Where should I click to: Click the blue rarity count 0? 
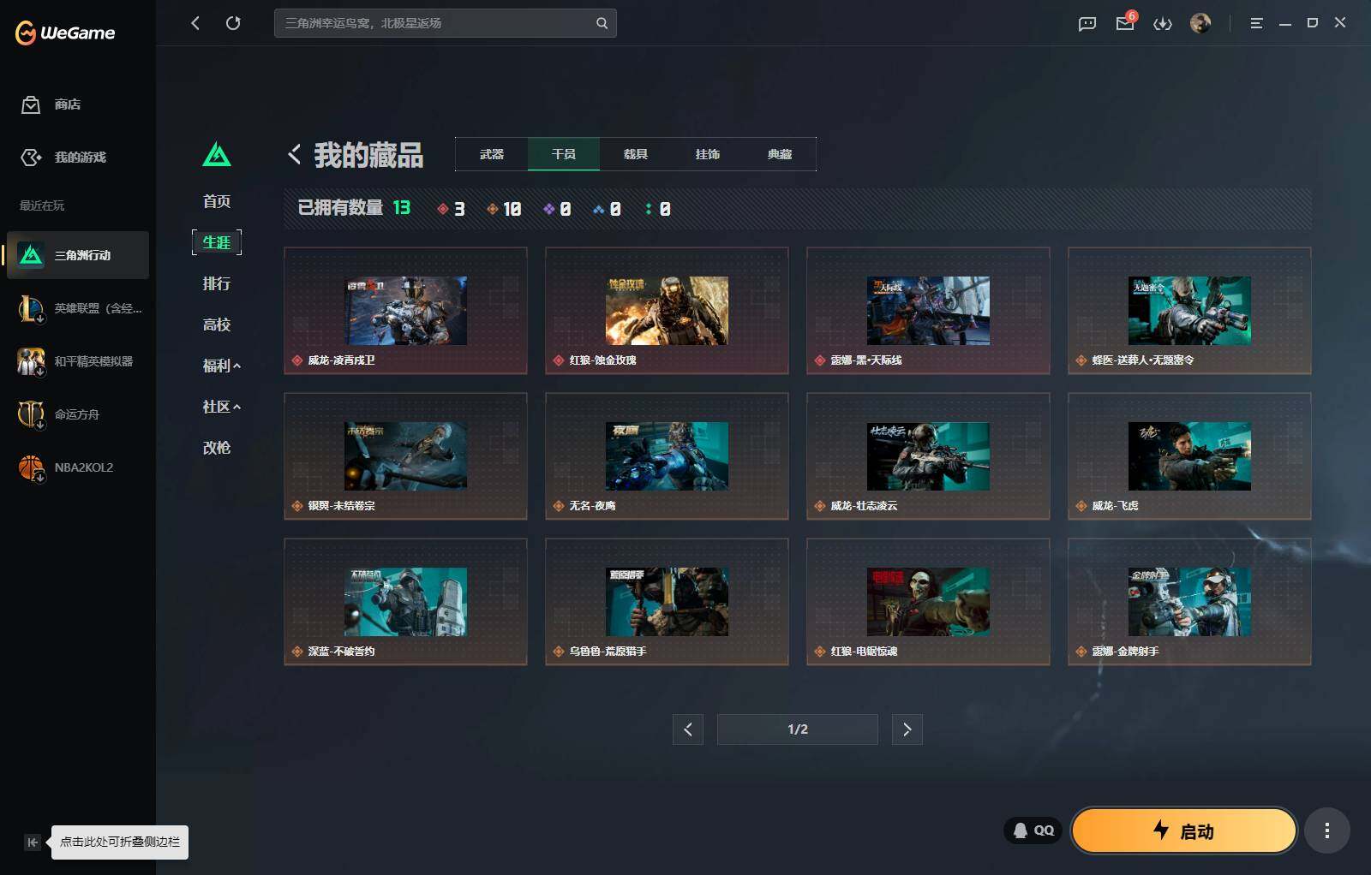point(607,209)
